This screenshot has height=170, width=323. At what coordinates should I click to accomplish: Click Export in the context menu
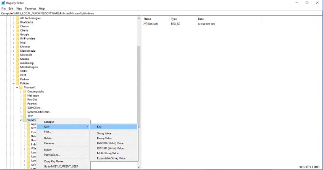point(63,150)
